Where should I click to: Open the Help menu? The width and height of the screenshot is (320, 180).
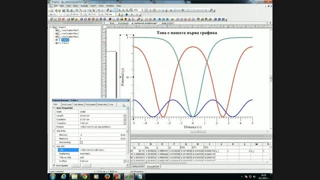[118, 6]
